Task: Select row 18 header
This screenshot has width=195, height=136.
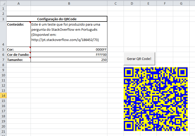Action: pos(3,116)
